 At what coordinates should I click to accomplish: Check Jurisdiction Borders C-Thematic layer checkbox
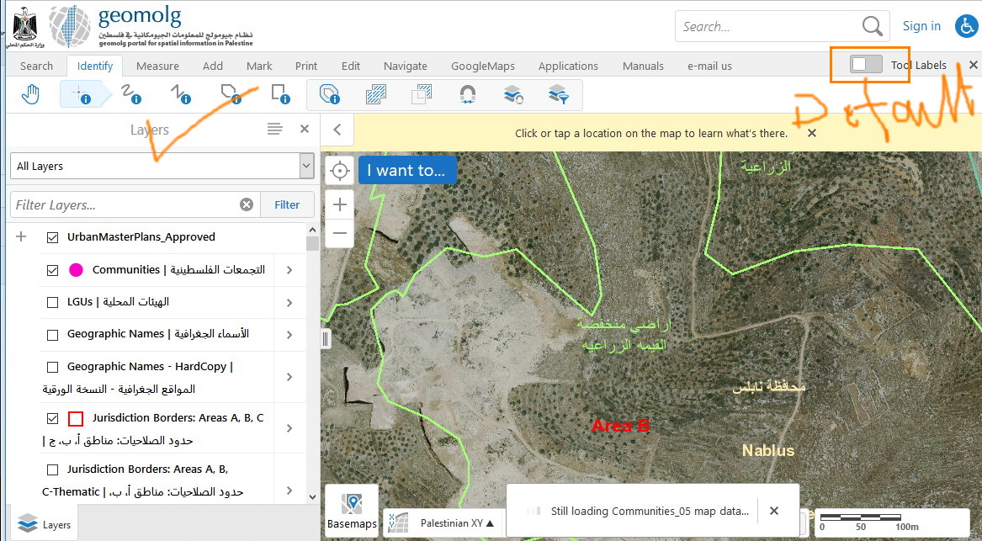coord(53,469)
